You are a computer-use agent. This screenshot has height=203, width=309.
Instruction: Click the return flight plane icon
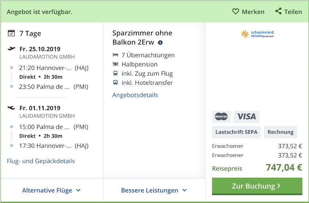(11, 108)
